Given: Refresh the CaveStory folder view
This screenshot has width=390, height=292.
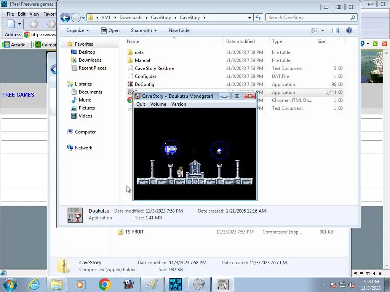Looking at the screenshot, I should pyautogui.click(x=258, y=17).
